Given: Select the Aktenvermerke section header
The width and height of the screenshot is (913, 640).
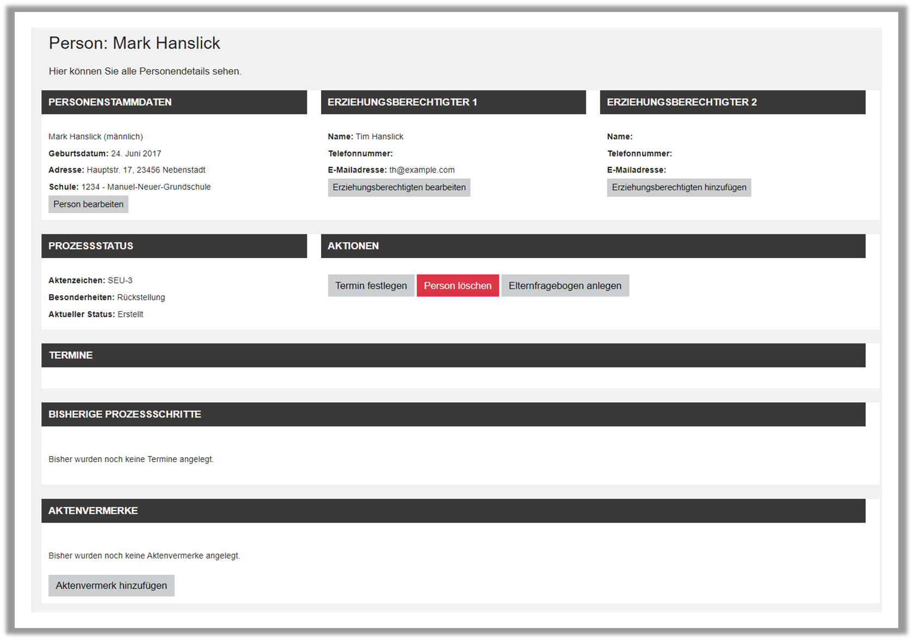Looking at the screenshot, I should tap(453, 511).
